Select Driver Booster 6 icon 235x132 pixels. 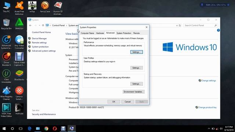point(6,59)
